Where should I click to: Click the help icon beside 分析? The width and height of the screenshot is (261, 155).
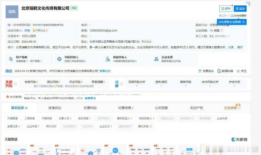coord(122,84)
